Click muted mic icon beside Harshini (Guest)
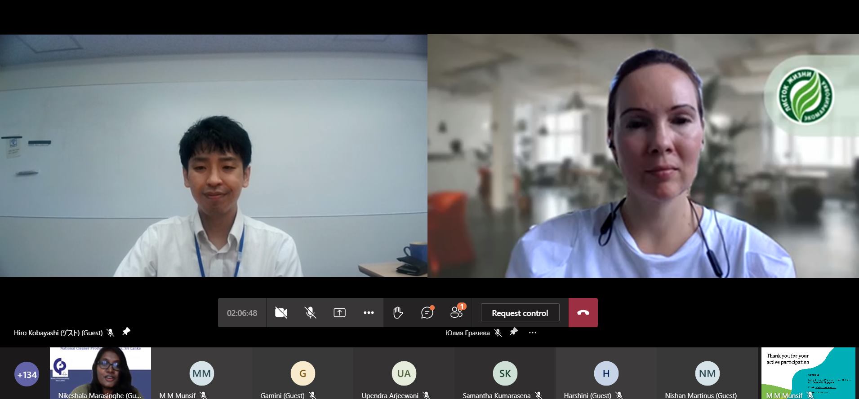The image size is (859, 399). coord(619,395)
